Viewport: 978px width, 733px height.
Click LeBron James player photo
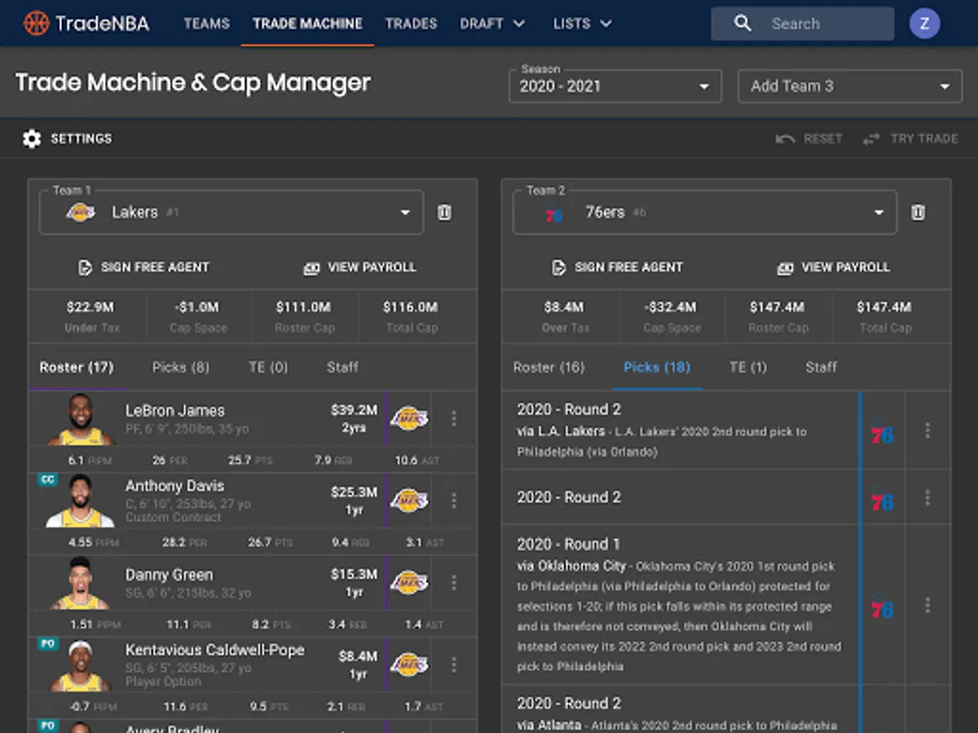(81, 419)
